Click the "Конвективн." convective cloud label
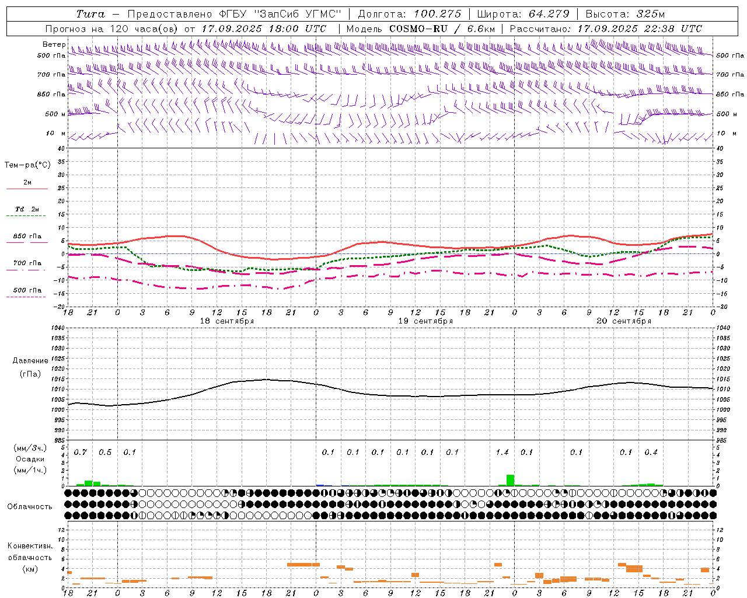Image resolution: width=747 pixels, height=598 pixels. 30,546
